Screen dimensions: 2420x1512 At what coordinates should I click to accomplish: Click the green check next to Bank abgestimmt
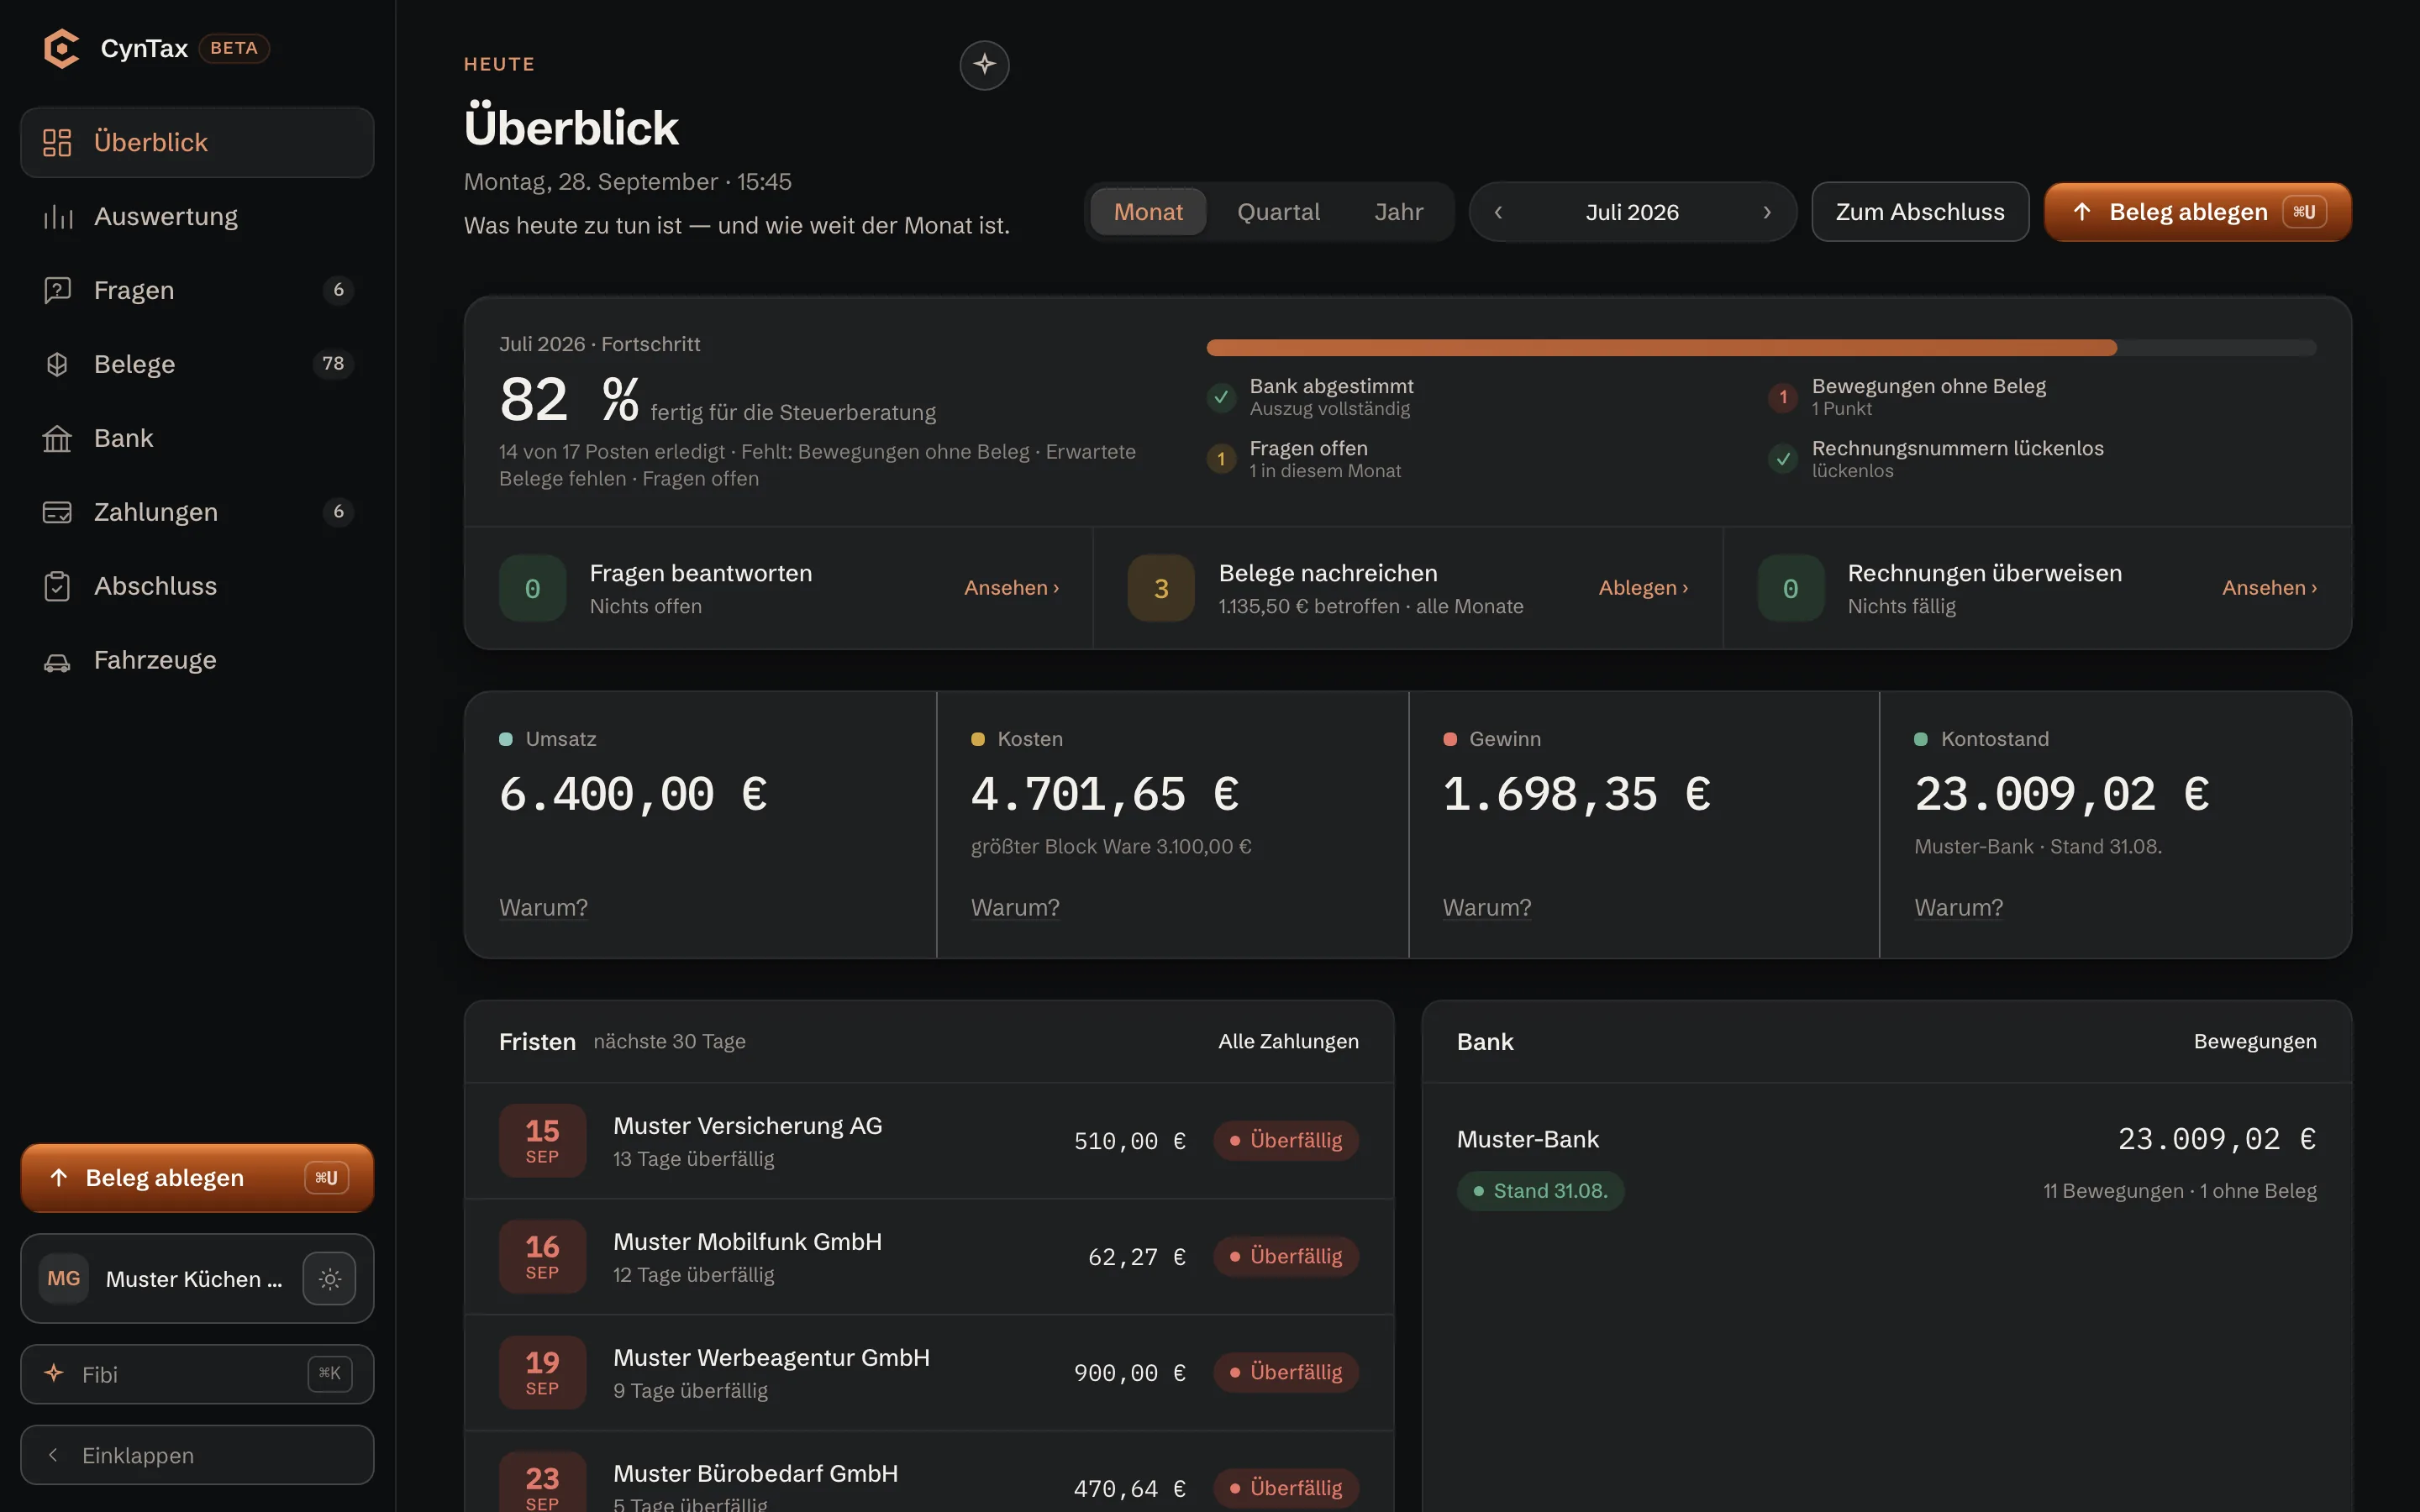[x=1221, y=397]
